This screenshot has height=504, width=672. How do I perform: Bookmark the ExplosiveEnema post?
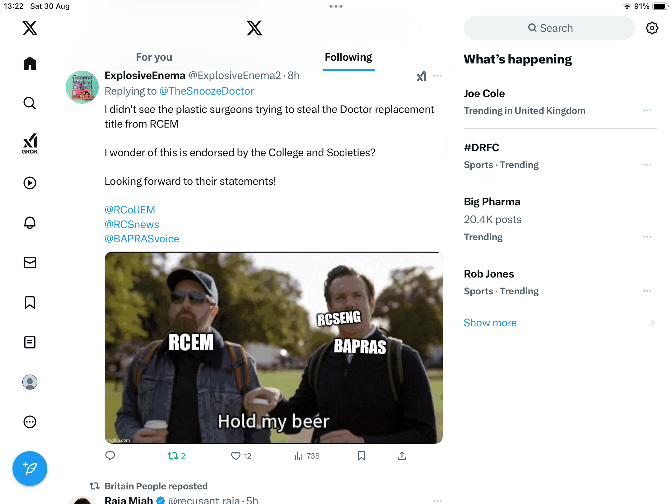click(x=362, y=456)
